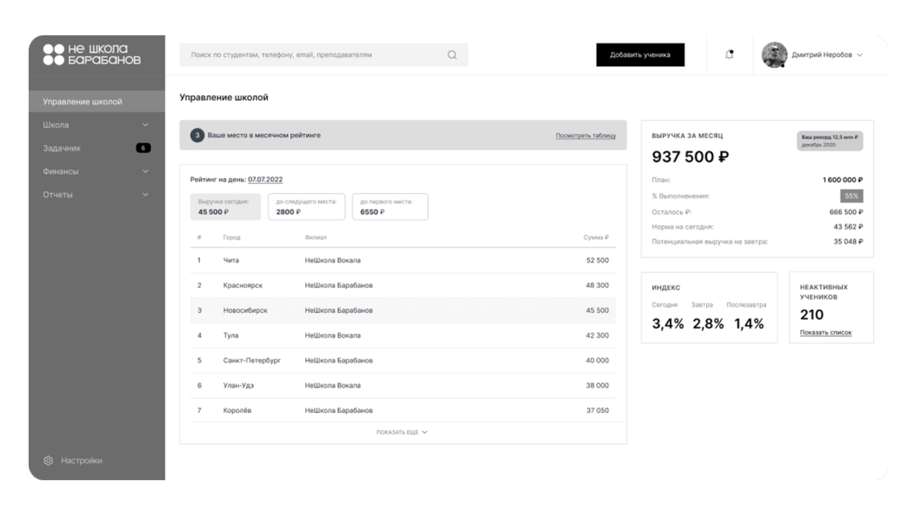Open the Посмотреть таблицу link

click(x=586, y=136)
